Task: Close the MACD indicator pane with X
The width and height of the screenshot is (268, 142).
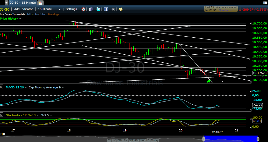Action: 1,87
